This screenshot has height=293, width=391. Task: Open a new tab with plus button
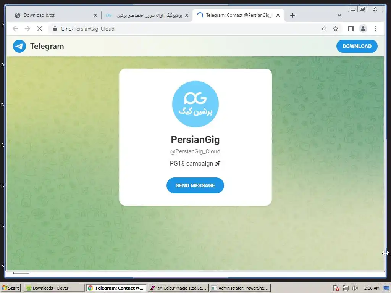click(292, 15)
